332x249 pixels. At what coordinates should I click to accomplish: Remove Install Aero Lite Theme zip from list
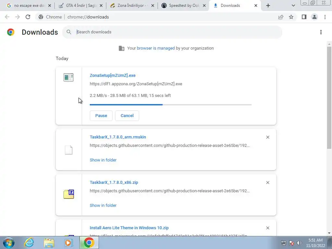(x=268, y=228)
